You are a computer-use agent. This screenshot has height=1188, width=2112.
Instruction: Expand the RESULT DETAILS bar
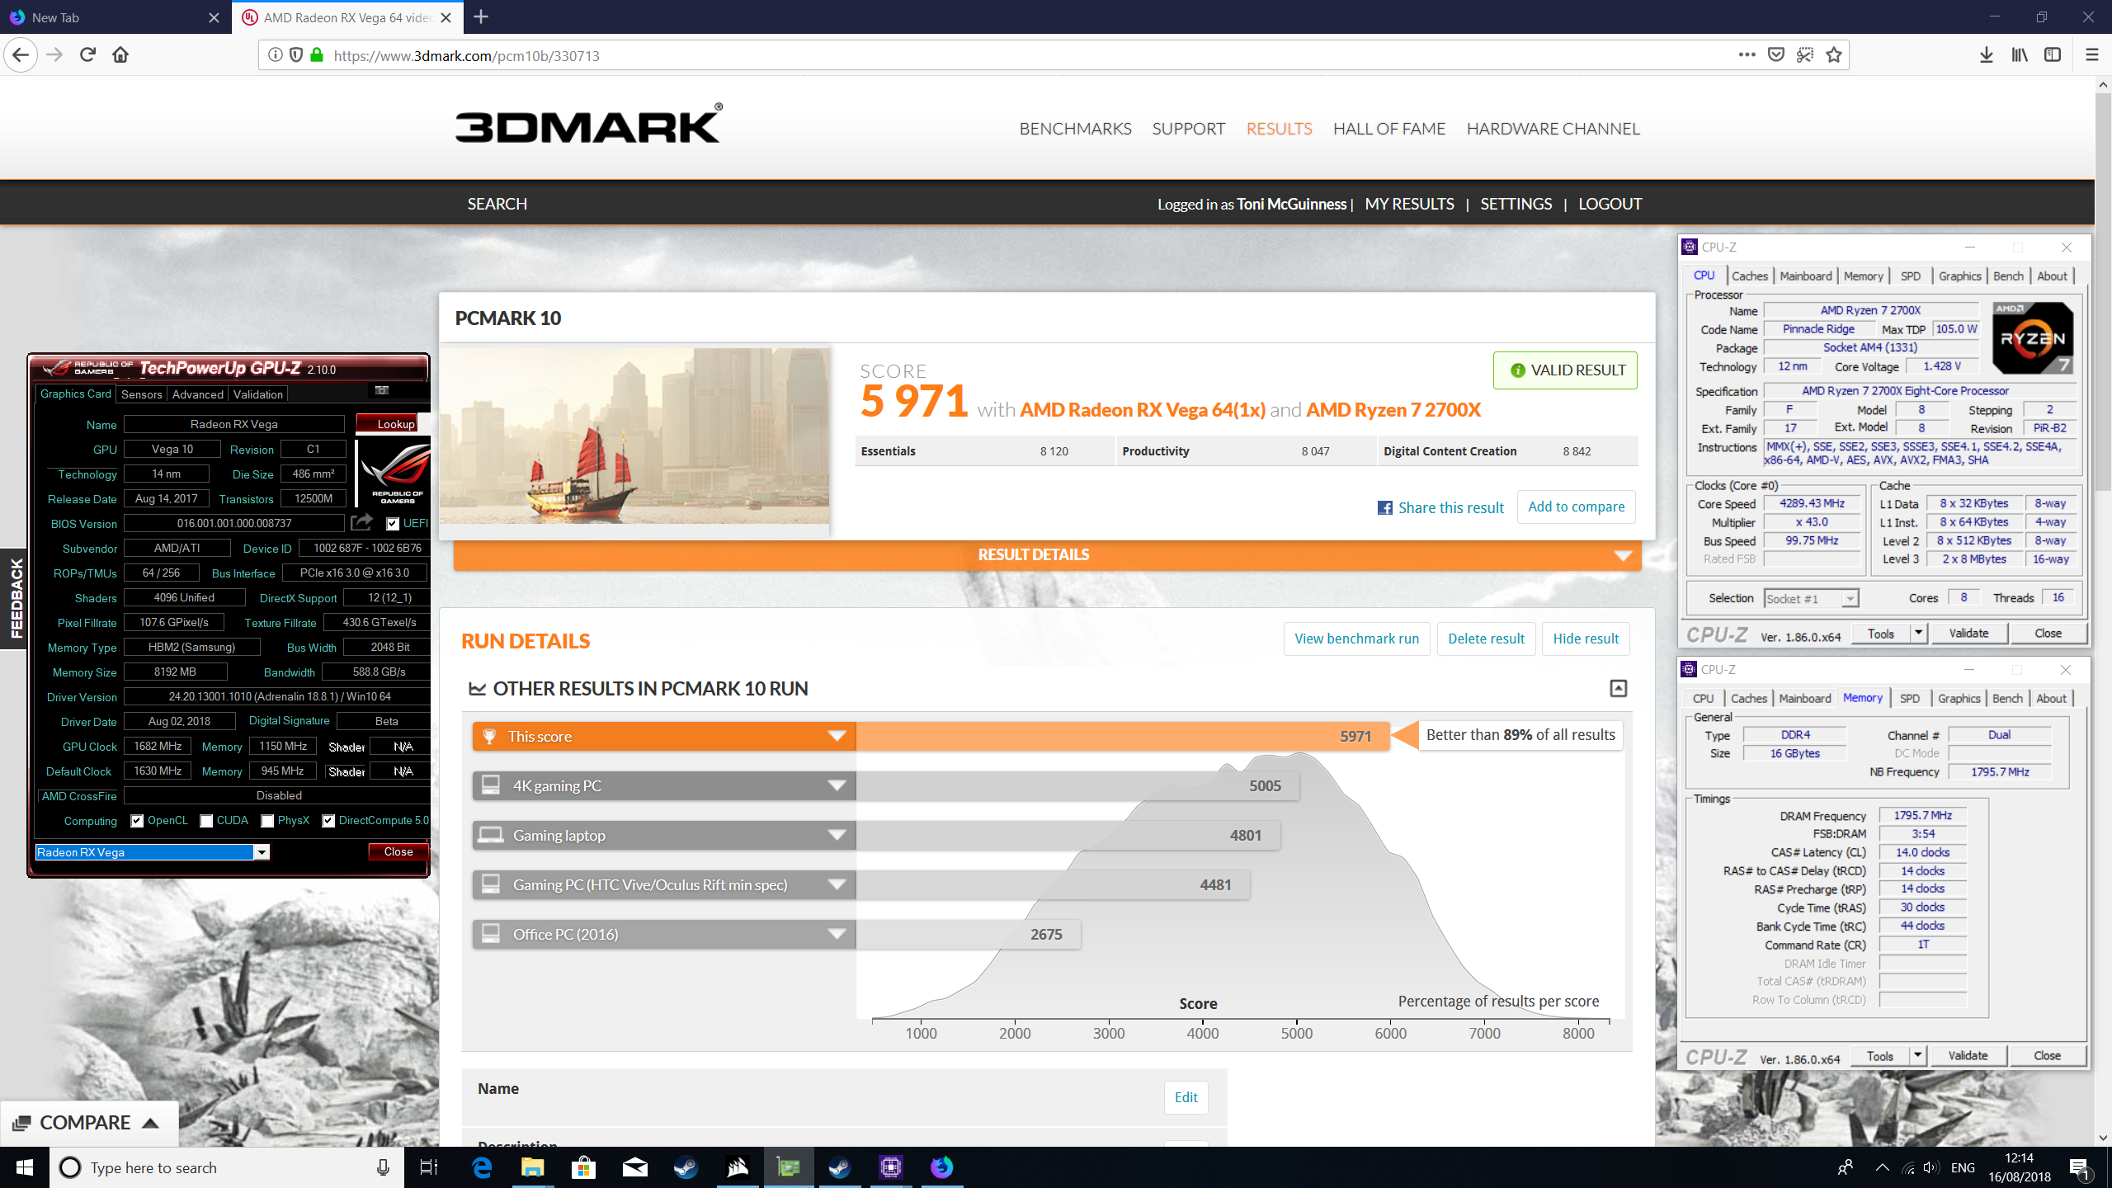(x=1047, y=554)
